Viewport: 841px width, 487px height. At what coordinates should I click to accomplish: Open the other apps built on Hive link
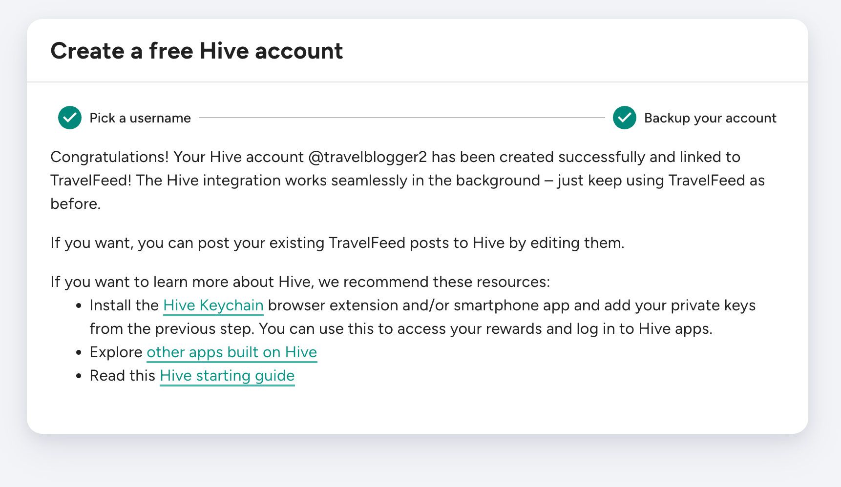(231, 352)
